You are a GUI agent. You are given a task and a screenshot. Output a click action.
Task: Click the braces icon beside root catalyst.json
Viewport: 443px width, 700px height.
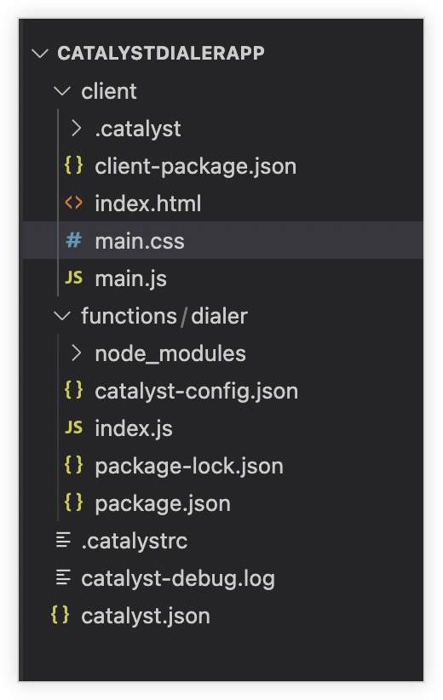[60, 615]
